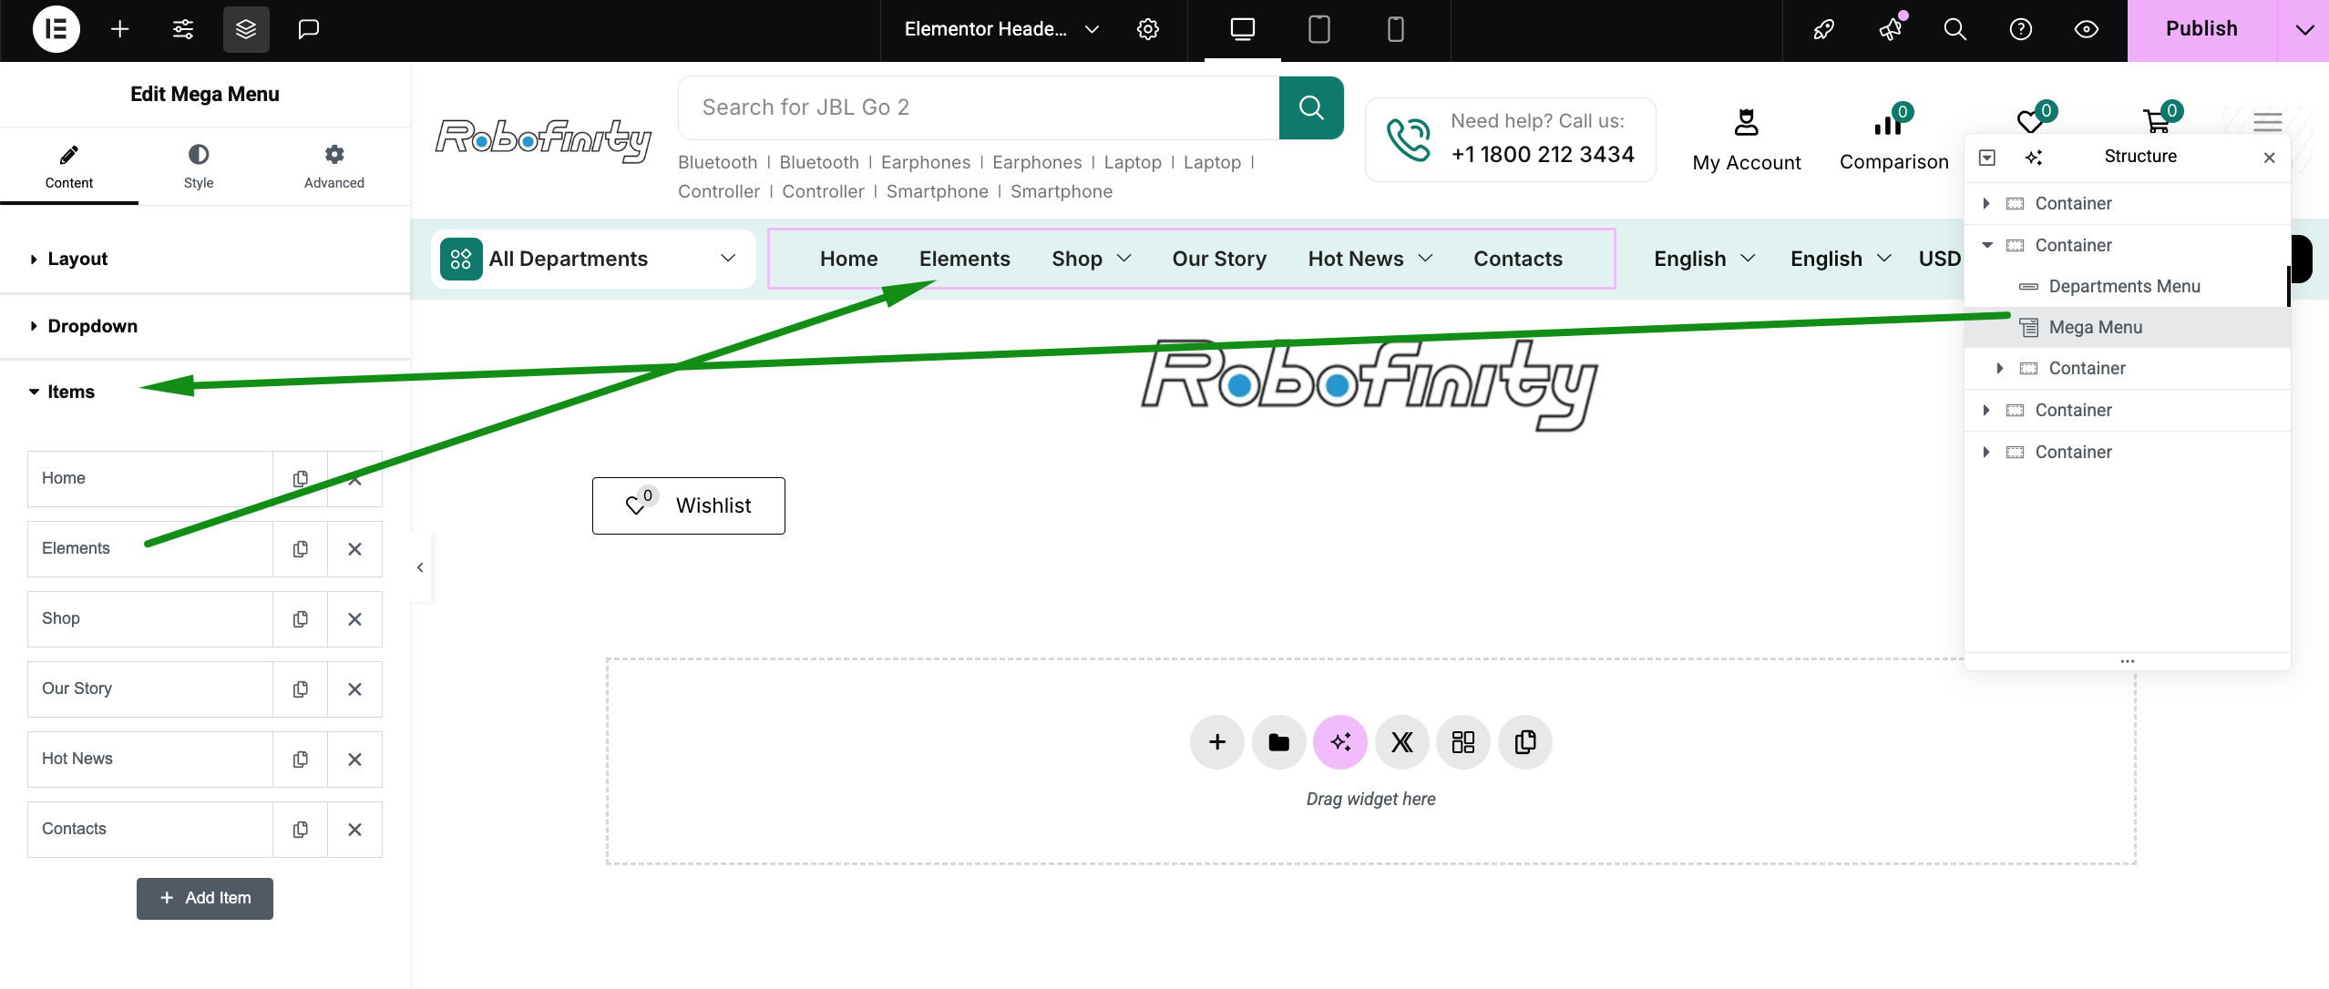Click the paste copy icon in the canvas
This screenshot has width=2329, height=989.
[x=1525, y=742]
